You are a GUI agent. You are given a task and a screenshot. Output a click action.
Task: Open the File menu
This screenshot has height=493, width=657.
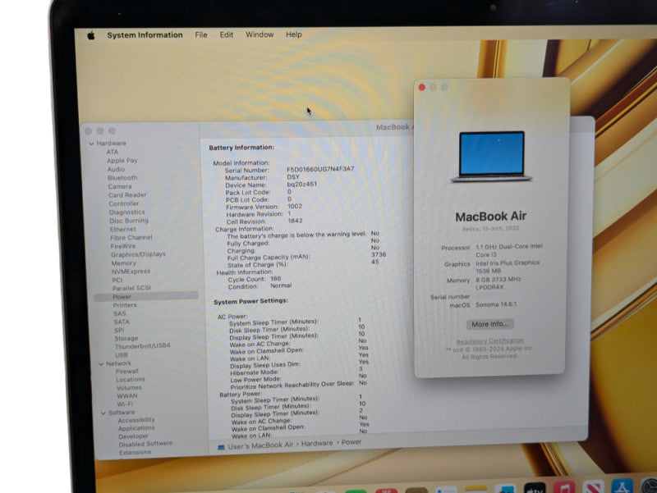click(200, 34)
